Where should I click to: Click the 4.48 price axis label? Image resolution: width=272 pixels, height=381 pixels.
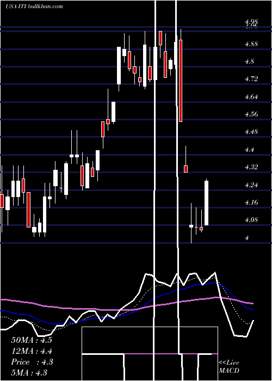click(251, 132)
